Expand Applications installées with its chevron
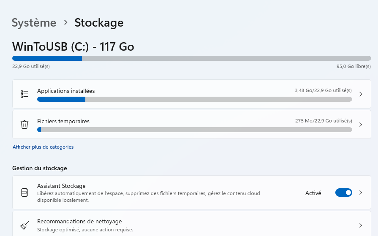Image resolution: width=378 pixels, height=236 pixels. 361,94
